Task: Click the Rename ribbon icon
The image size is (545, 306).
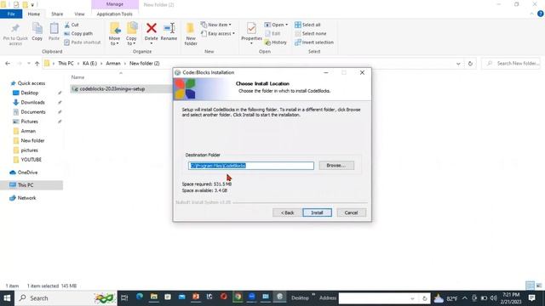Action: (169, 28)
